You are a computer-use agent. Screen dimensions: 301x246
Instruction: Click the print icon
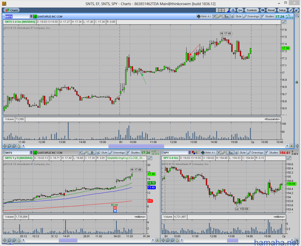[x=263, y=10]
